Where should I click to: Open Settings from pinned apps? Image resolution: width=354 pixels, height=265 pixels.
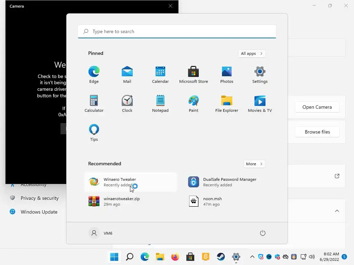[x=260, y=75]
